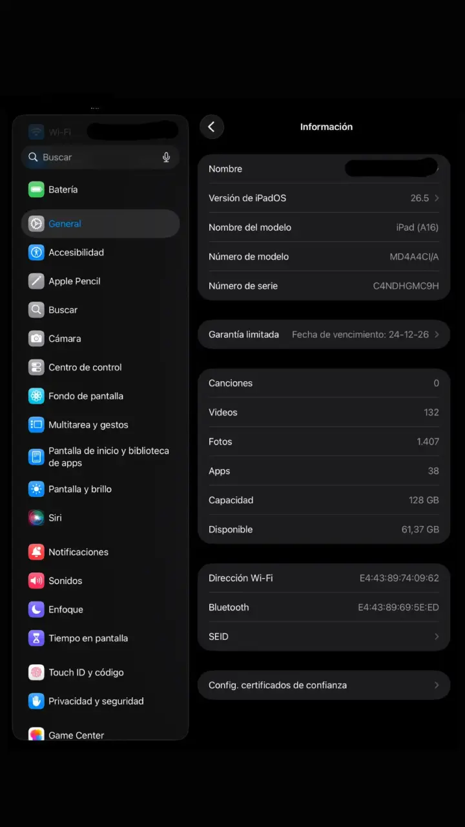The height and width of the screenshot is (827, 465).
Task: Open Tiempo en pantalla settings
Action: tap(100, 638)
